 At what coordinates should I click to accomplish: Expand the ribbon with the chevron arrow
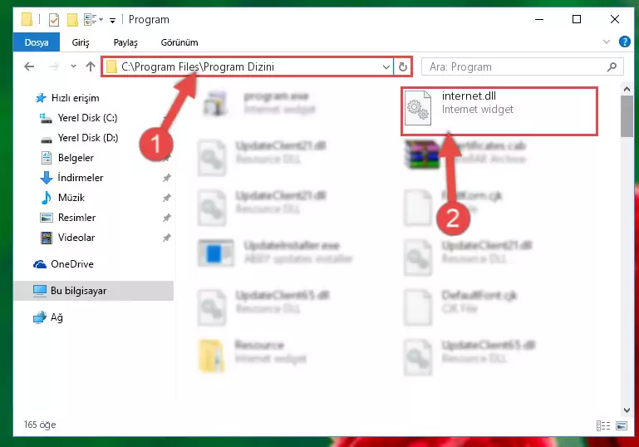(x=606, y=42)
